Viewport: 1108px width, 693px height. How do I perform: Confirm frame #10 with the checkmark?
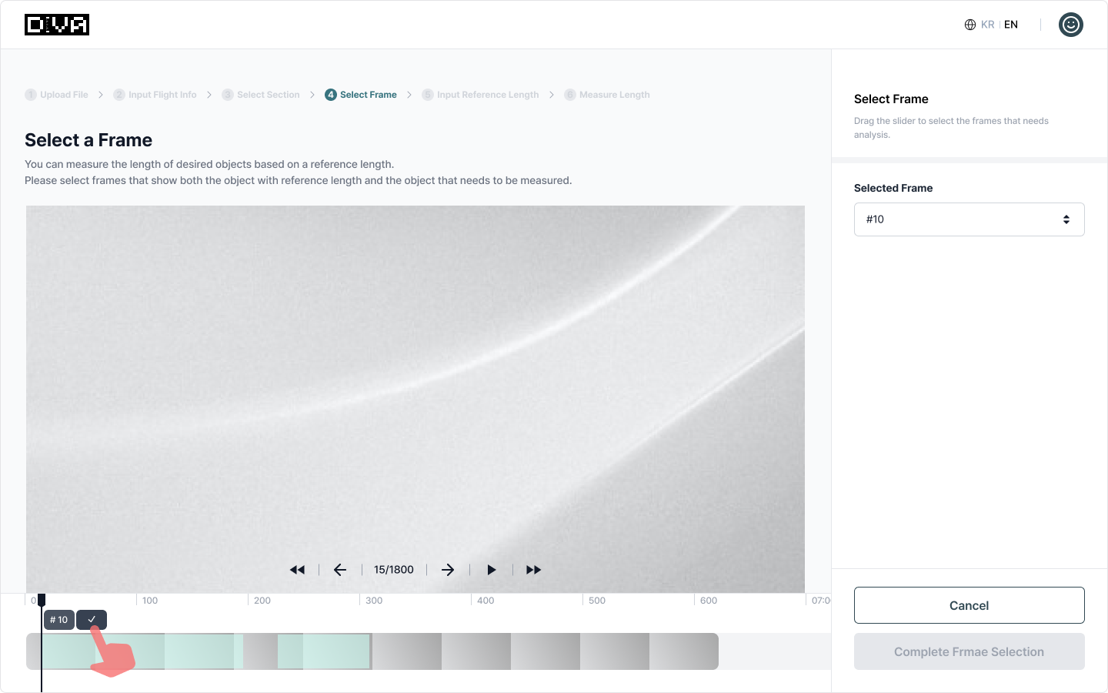pos(92,620)
